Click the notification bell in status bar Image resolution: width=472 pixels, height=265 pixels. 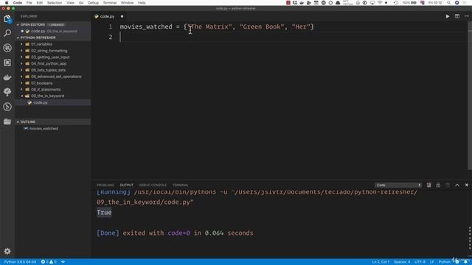465,262
